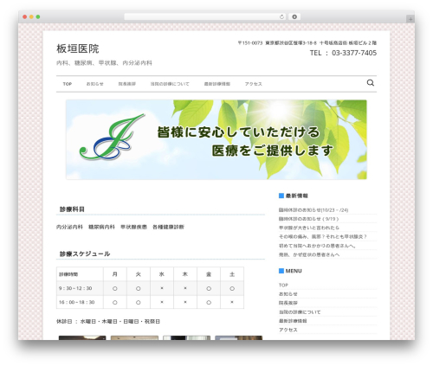Click the browser reload icon
The width and height of the screenshot is (433, 366).
coord(281,17)
